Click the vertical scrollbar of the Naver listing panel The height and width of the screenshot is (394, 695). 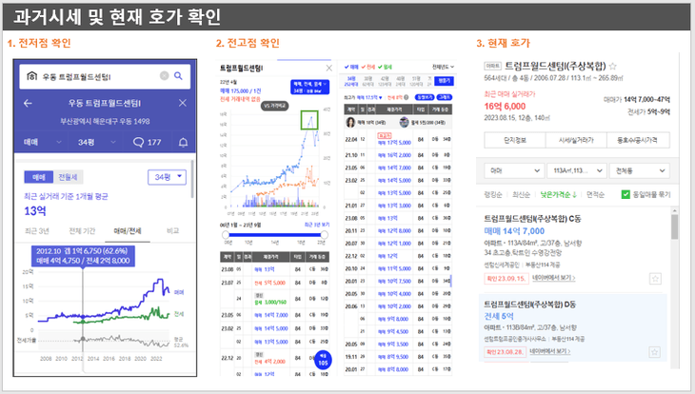(x=675, y=227)
